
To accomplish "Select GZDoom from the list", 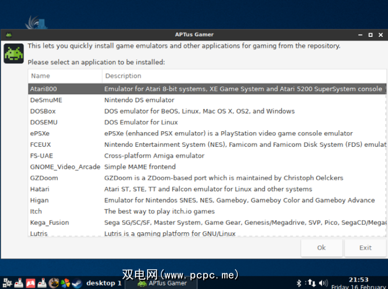I will pyautogui.click(x=207, y=178).
